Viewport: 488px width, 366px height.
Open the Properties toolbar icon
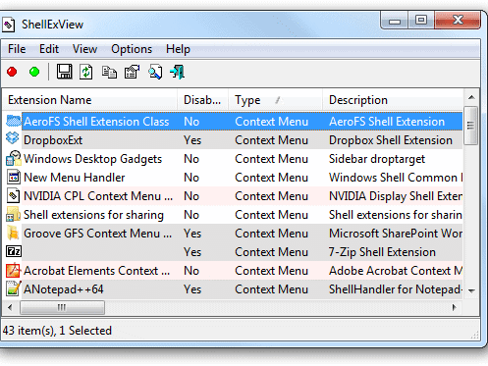pyautogui.click(x=132, y=72)
